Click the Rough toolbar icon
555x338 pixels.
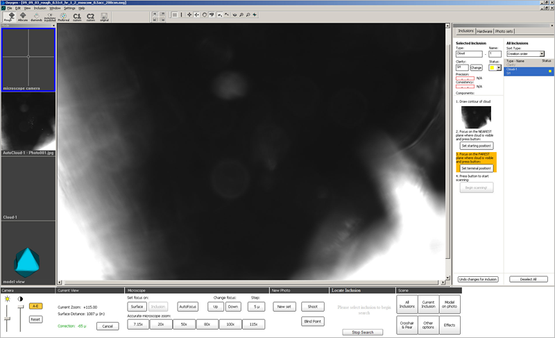click(8, 17)
